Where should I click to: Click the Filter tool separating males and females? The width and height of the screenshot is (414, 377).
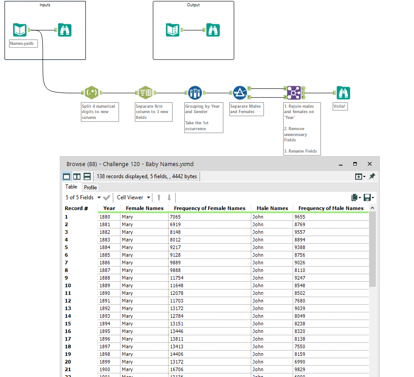pyautogui.click(x=240, y=93)
